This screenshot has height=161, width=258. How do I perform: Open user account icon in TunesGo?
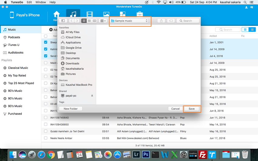click(x=246, y=7)
